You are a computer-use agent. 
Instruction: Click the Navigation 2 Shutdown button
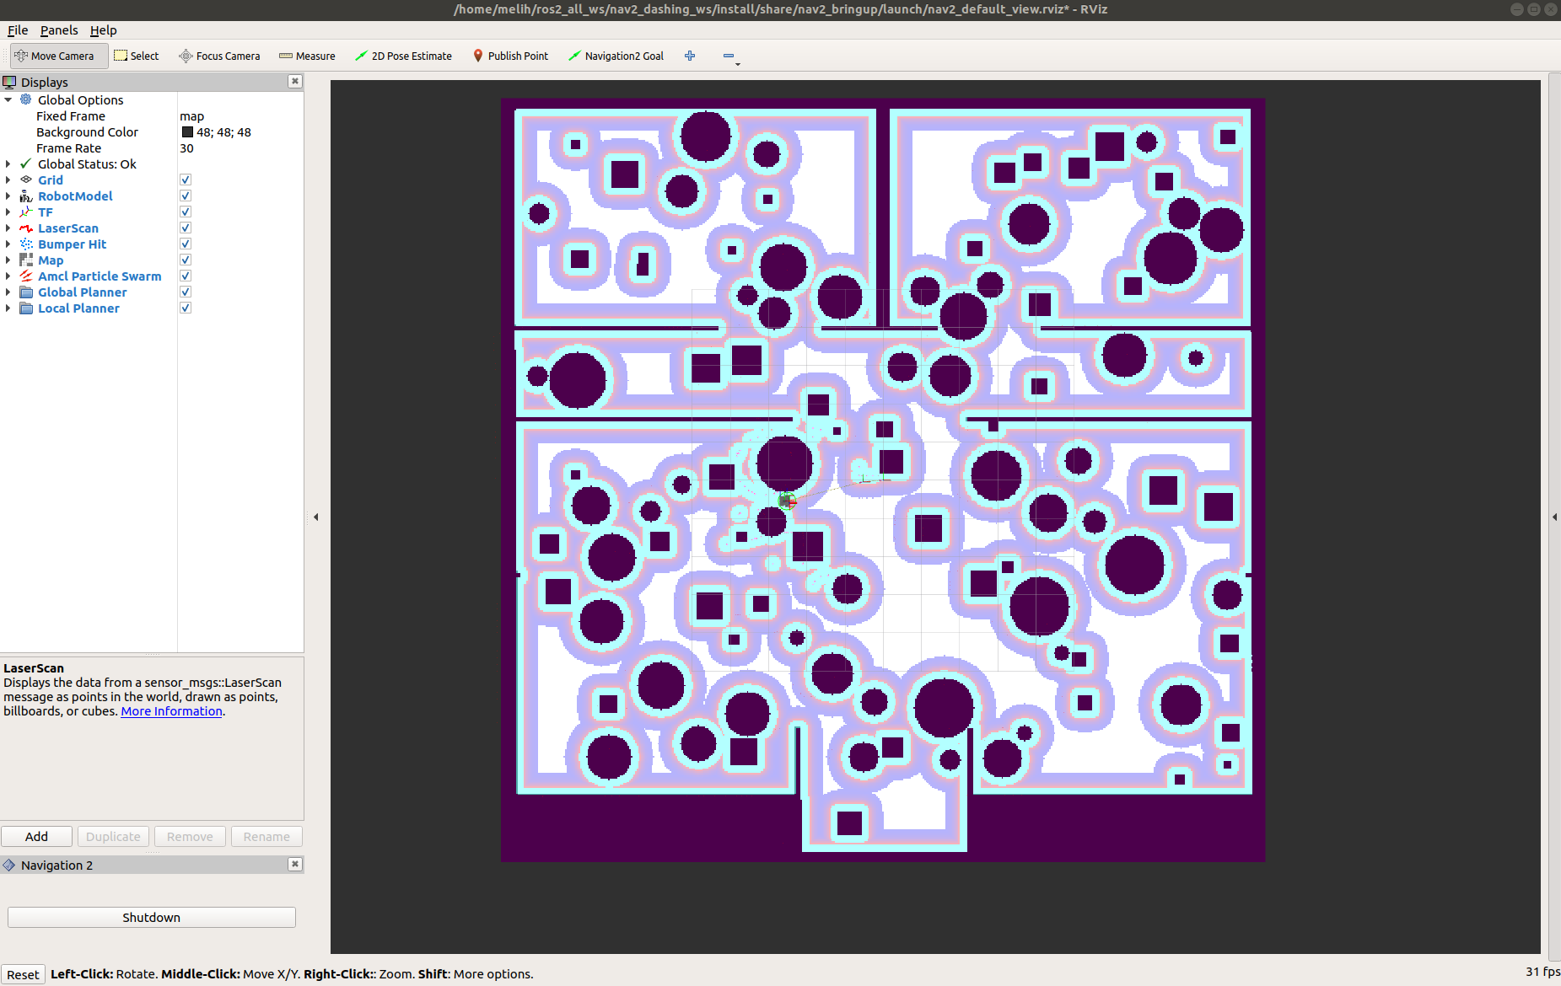point(152,917)
